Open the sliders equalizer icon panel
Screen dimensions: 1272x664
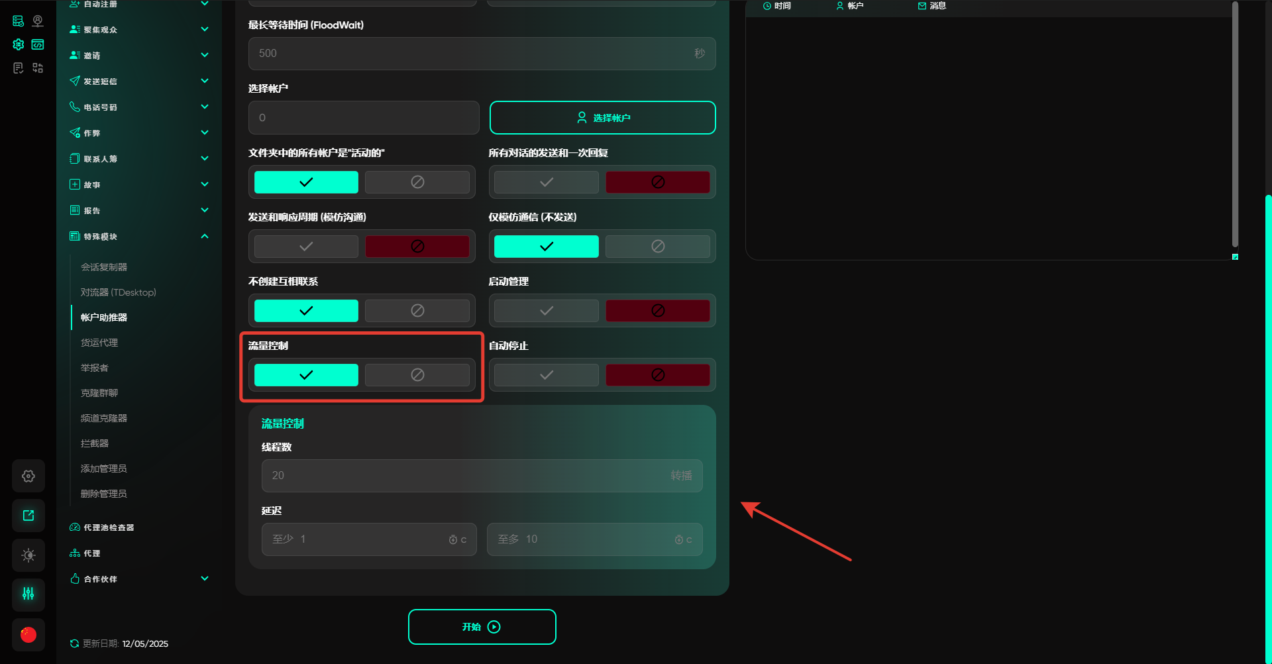(x=28, y=594)
